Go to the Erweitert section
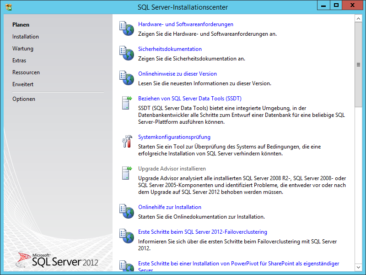The image size is (366, 275). (x=23, y=84)
